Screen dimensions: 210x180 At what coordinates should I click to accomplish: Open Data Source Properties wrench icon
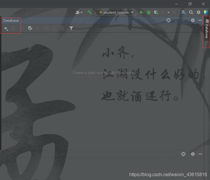click(30, 28)
